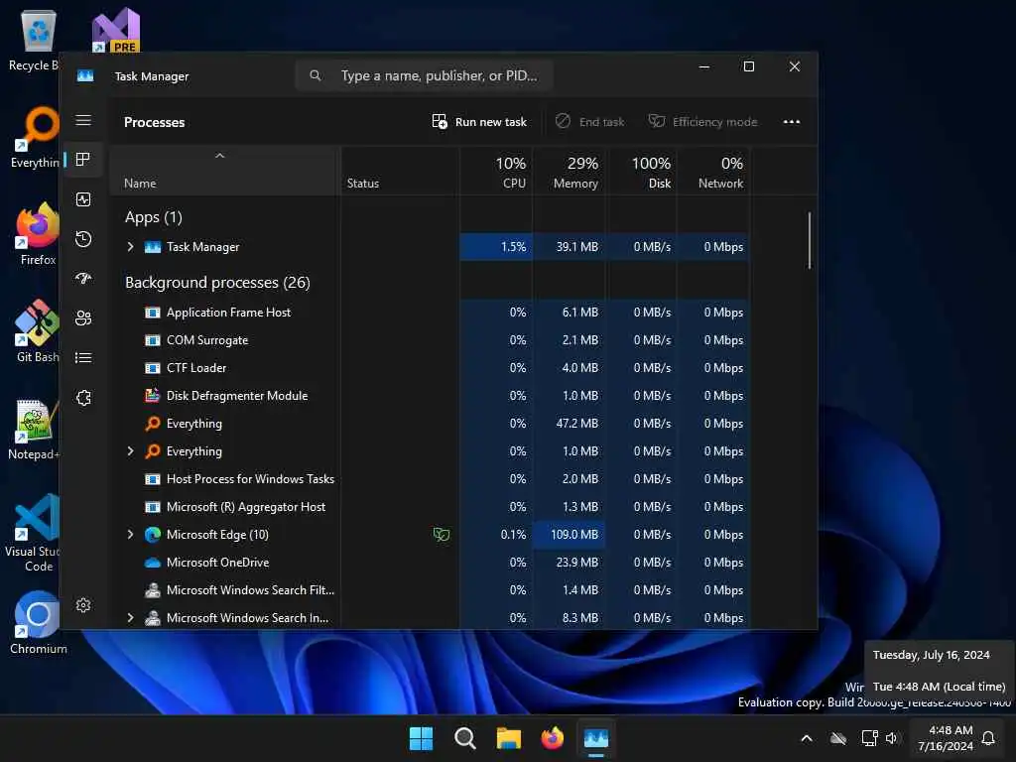Open the three-dot more options menu

(x=791, y=122)
